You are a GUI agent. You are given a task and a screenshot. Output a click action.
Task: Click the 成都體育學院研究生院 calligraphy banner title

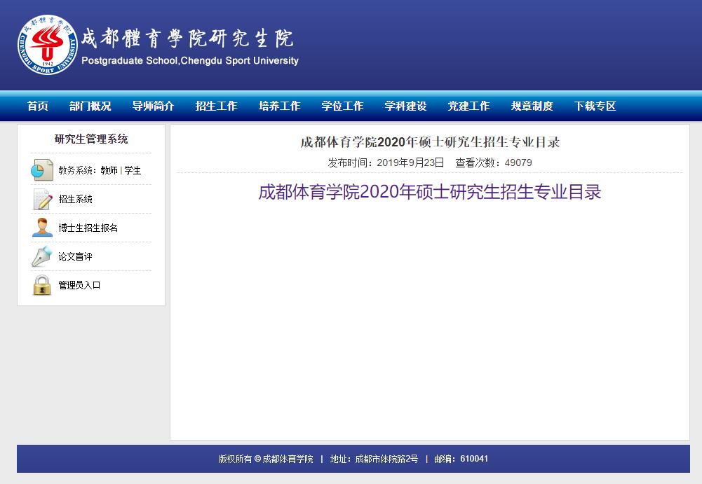(187, 38)
